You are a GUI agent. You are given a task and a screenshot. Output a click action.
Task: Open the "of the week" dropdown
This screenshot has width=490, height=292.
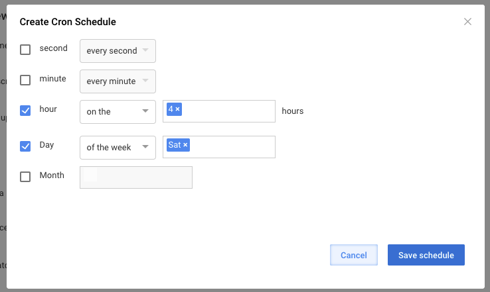pos(118,148)
